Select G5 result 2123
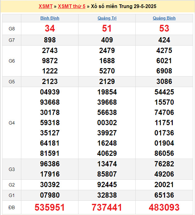 pyautogui.click(x=50, y=81)
